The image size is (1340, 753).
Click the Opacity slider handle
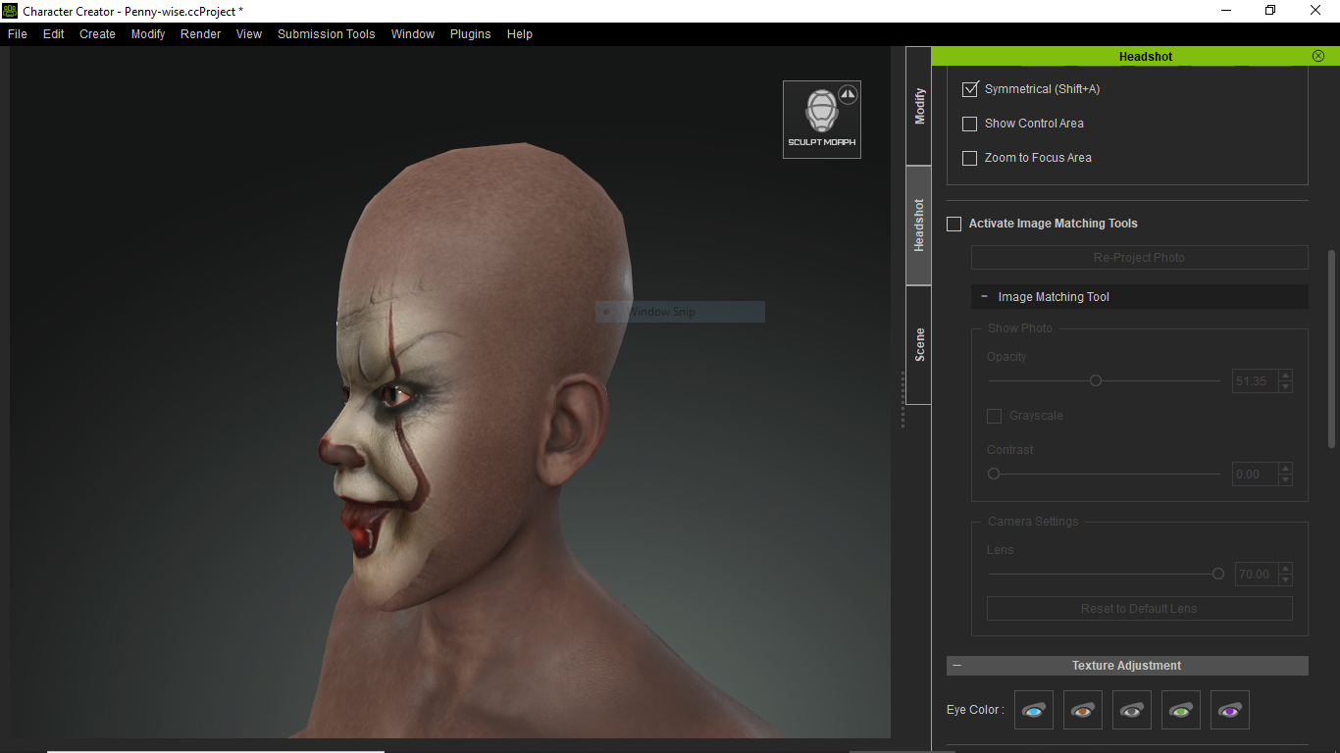tap(1096, 380)
